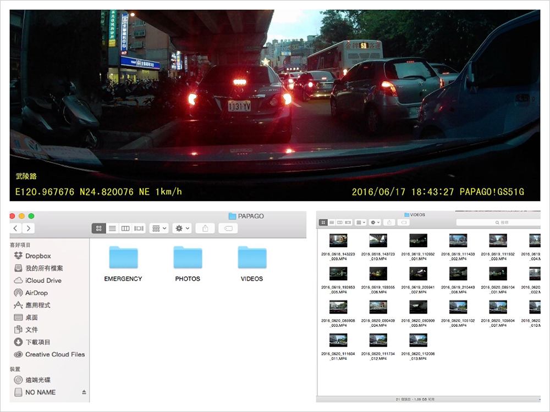
Task: Go forward in PAPAGO Finder window
Action: coord(29,229)
